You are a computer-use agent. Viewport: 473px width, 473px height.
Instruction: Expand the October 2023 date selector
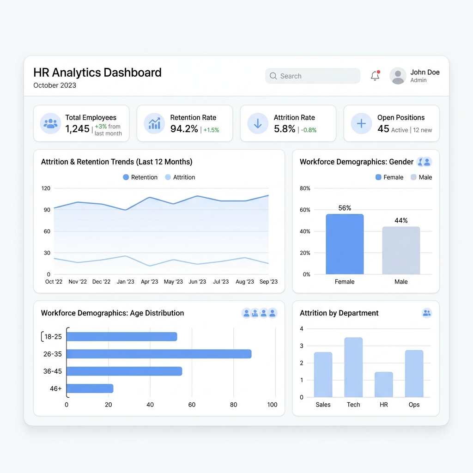click(55, 85)
